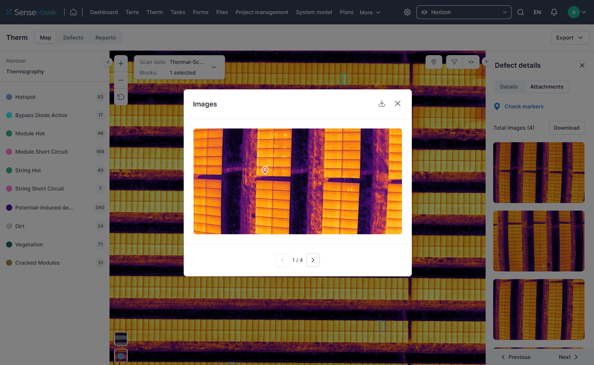The image size is (594, 365).
Task: Open Files menu
Action: [x=222, y=12]
